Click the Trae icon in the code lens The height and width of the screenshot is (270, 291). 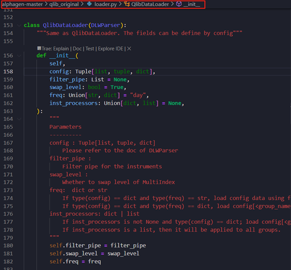click(x=39, y=48)
